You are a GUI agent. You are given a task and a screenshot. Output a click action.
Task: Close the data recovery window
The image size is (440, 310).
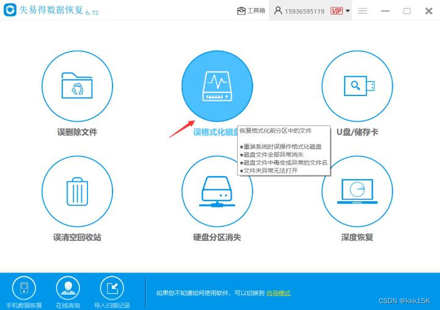click(x=428, y=11)
